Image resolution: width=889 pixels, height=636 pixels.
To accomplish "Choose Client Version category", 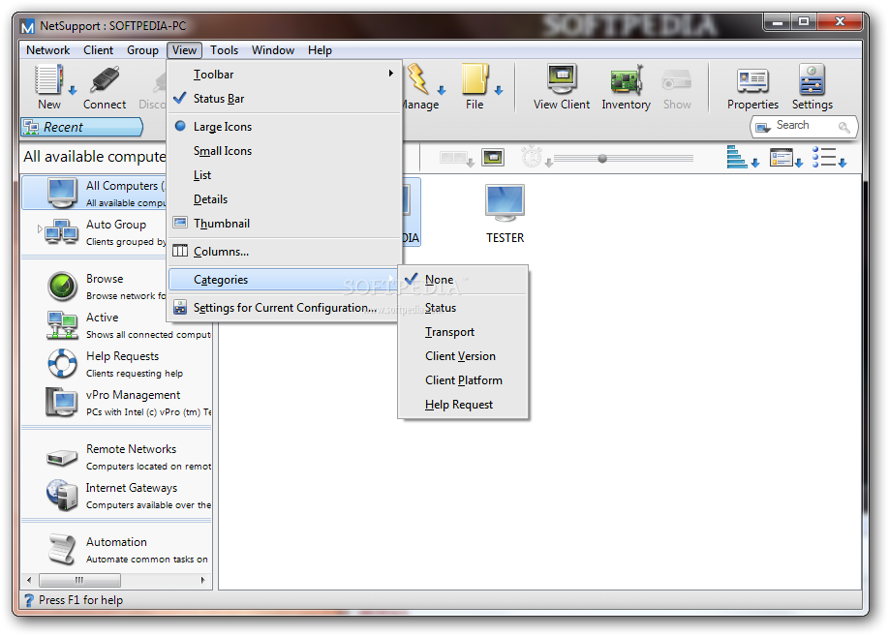I will (463, 356).
